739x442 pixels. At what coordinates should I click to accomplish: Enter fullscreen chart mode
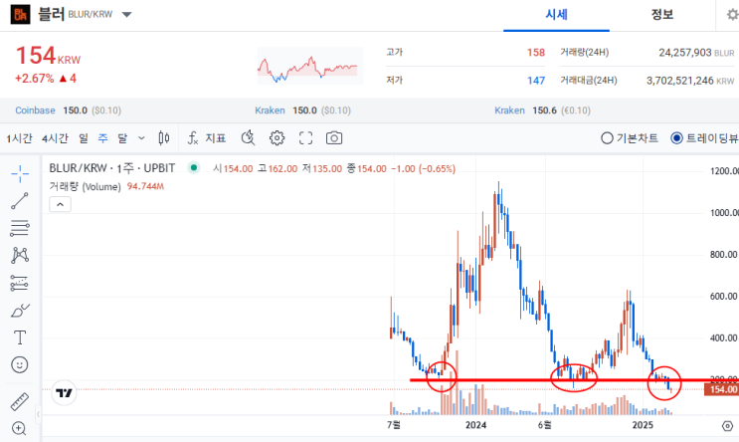[x=306, y=138]
